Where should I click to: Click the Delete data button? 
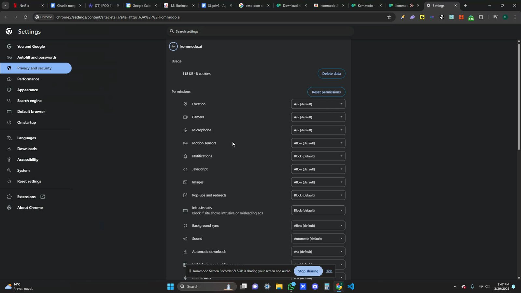click(x=331, y=74)
